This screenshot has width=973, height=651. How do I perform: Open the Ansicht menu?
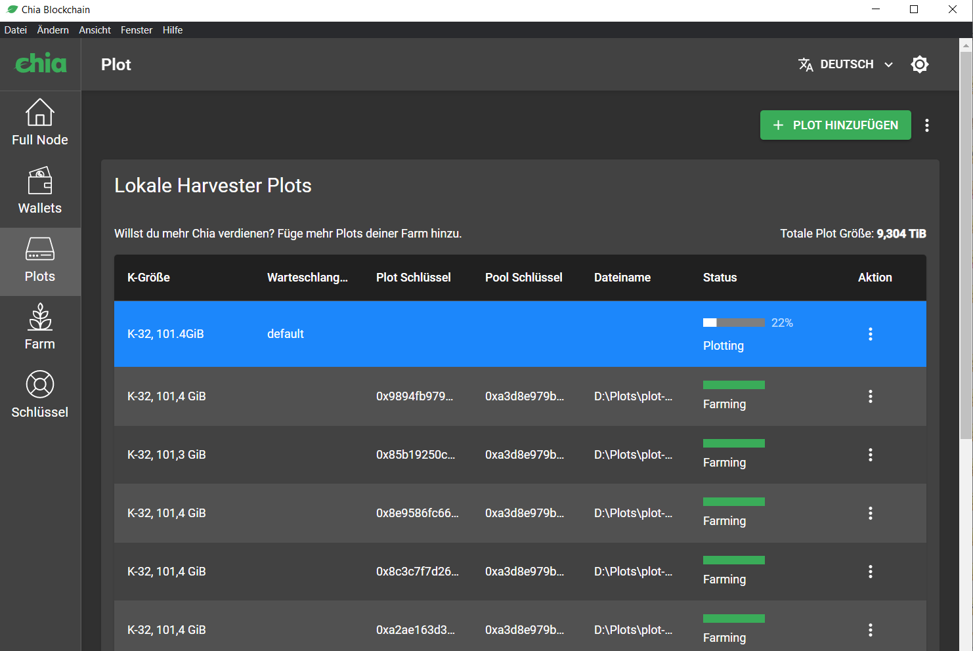click(x=95, y=30)
